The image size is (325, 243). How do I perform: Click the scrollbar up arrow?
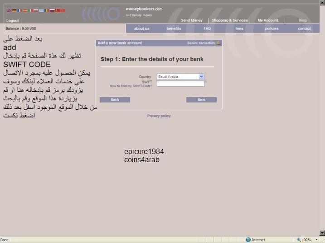[x=322, y=2]
